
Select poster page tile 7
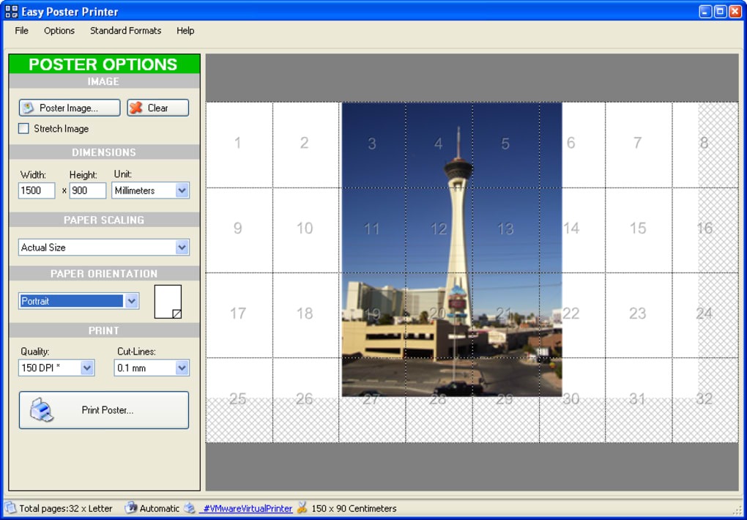pyautogui.click(x=639, y=144)
